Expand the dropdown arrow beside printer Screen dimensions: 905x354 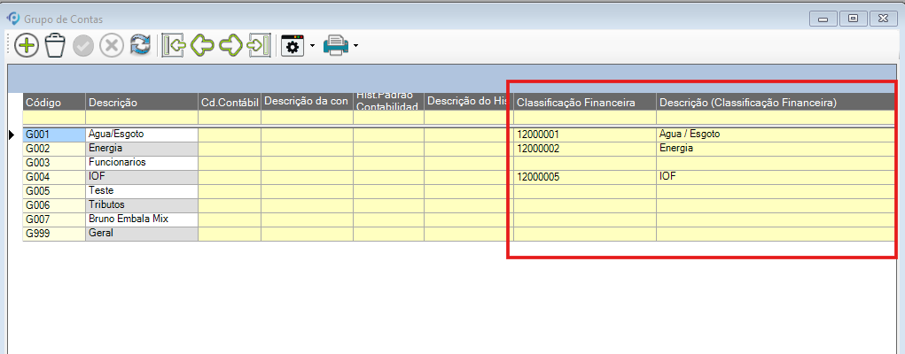click(355, 46)
